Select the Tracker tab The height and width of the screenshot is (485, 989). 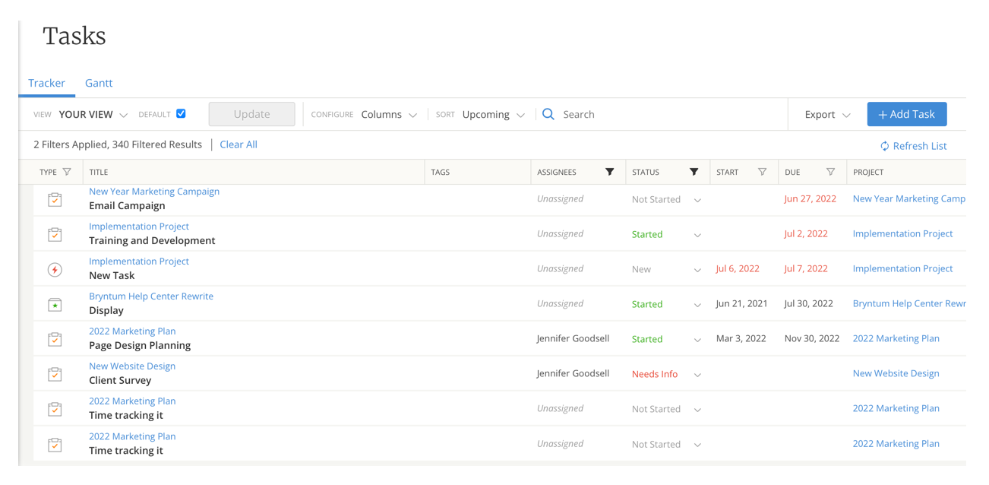tap(46, 83)
